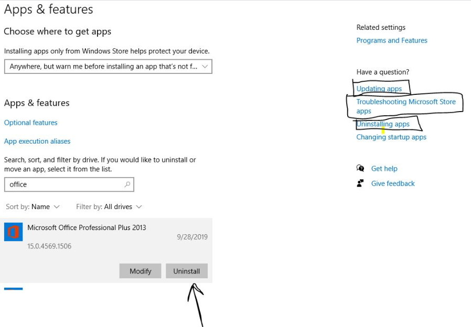Click the magnifier icon in search box

click(127, 184)
